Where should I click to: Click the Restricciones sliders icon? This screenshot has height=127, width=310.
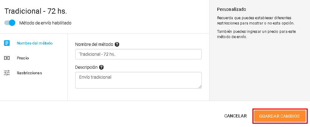7,73
